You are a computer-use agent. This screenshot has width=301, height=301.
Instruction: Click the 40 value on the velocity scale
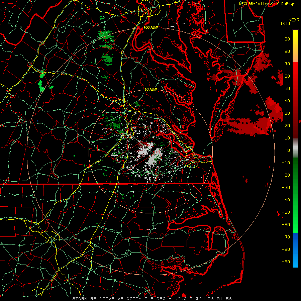point(287,101)
